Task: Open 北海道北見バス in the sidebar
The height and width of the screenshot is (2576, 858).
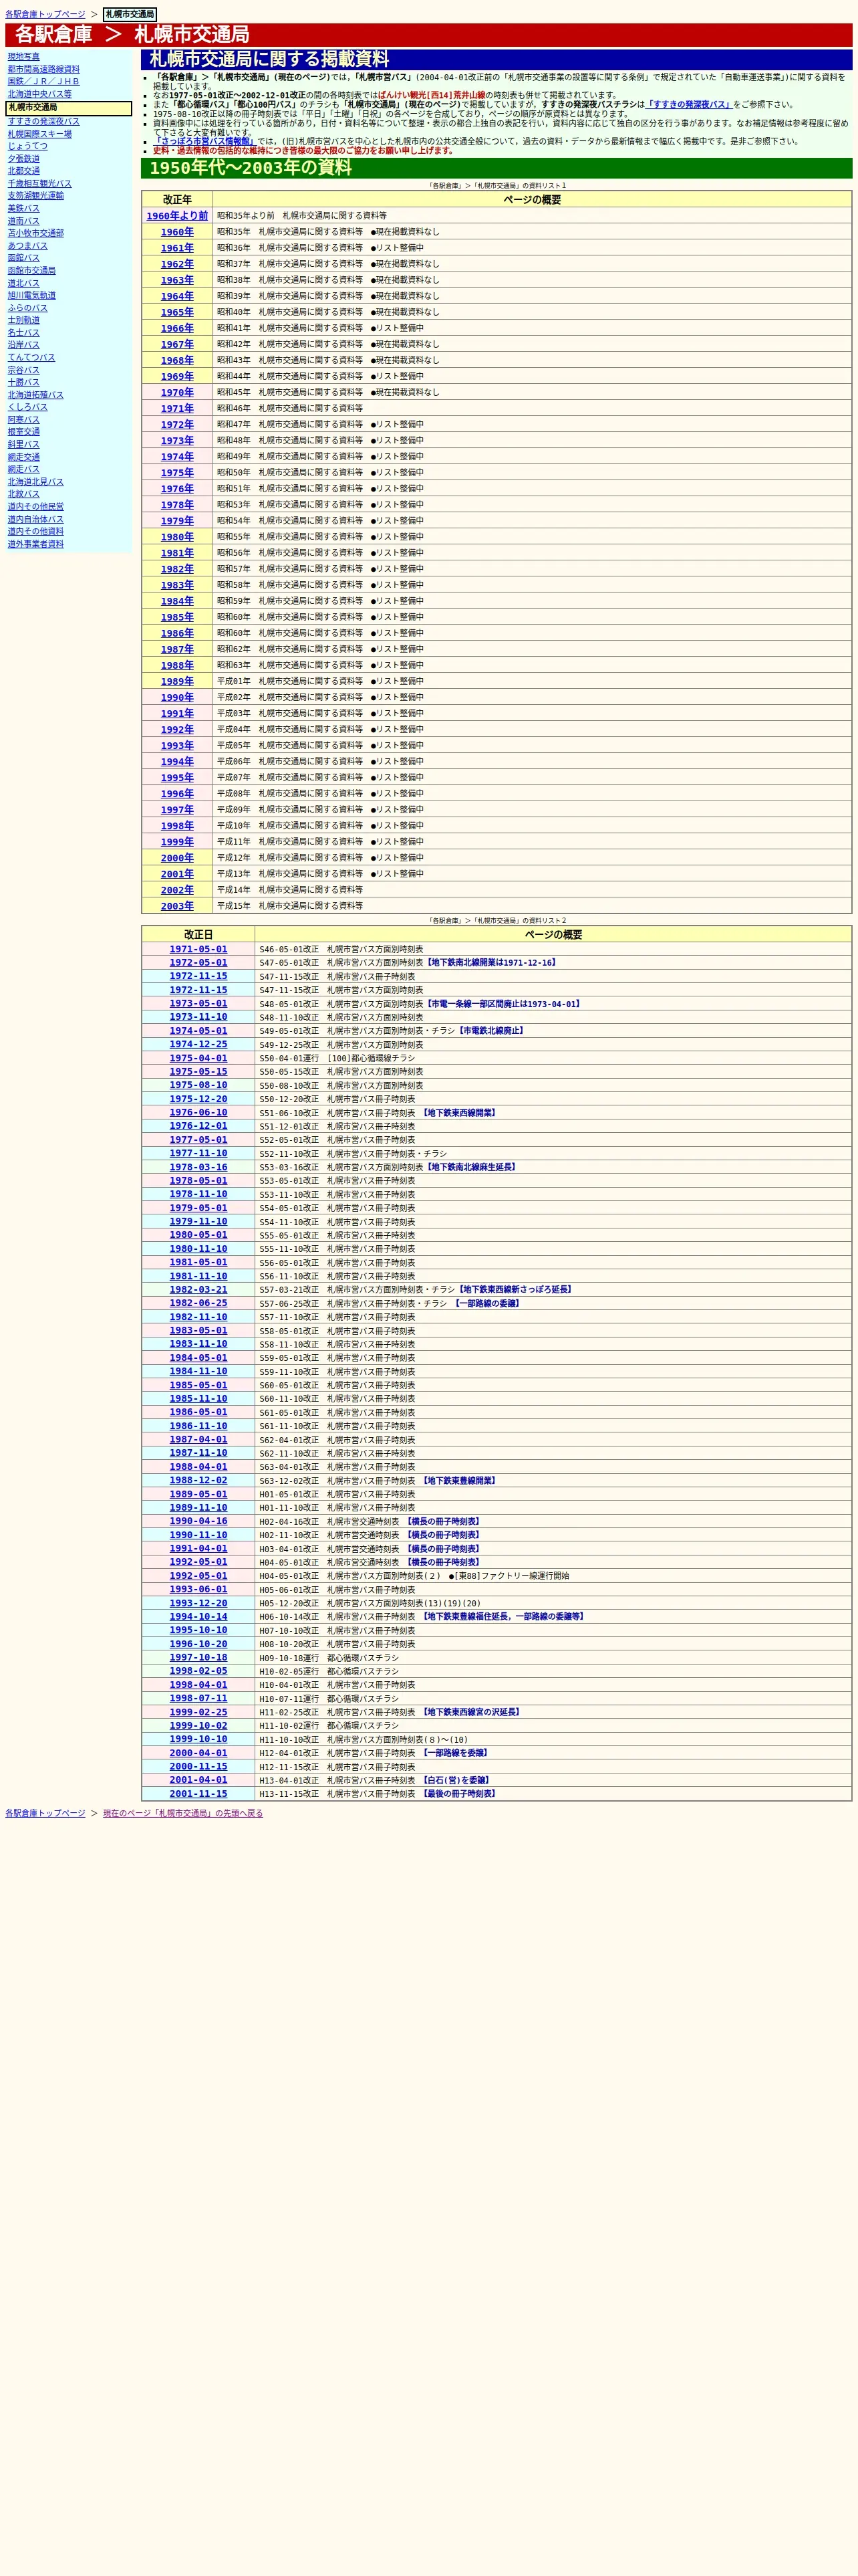Action: (36, 482)
